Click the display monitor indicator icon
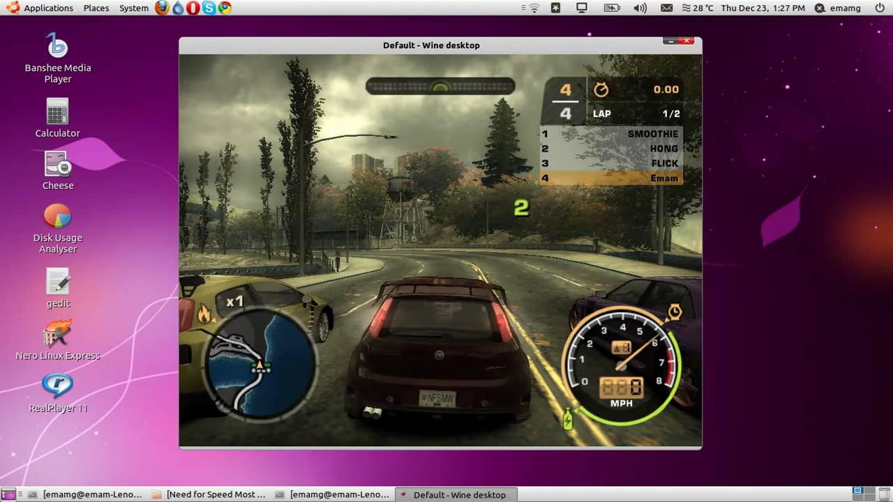 click(581, 8)
